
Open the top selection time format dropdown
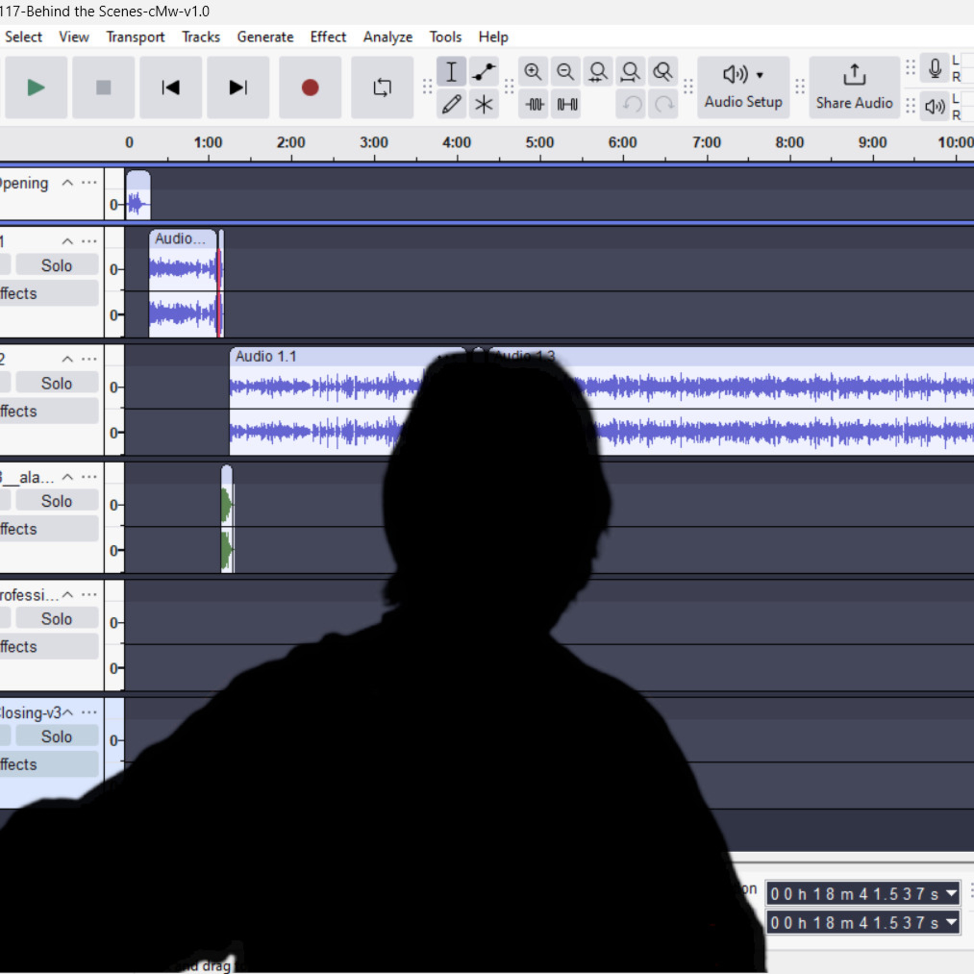click(951, 893)
